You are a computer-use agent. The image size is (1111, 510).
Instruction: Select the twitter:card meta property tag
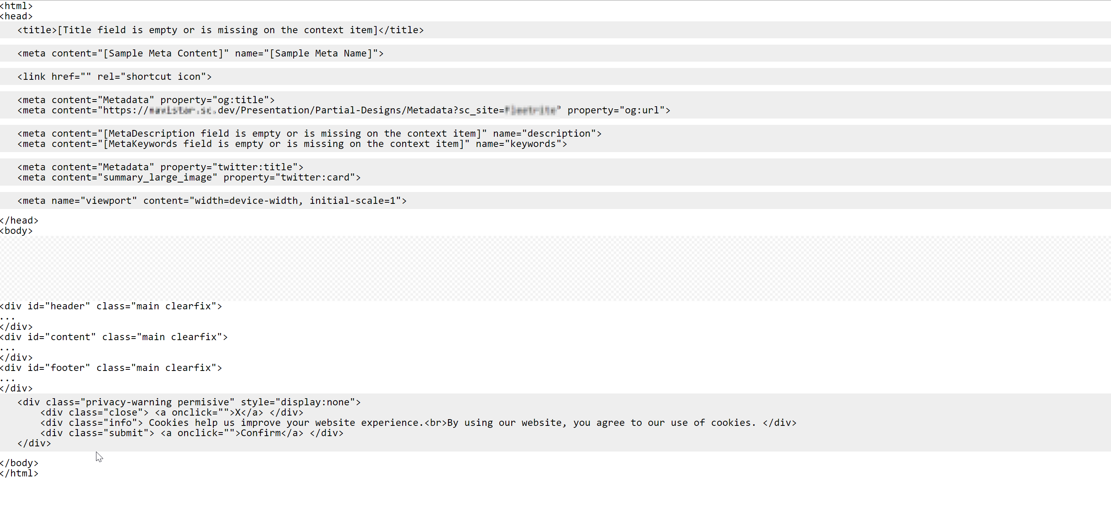click(x=188, y=177)
